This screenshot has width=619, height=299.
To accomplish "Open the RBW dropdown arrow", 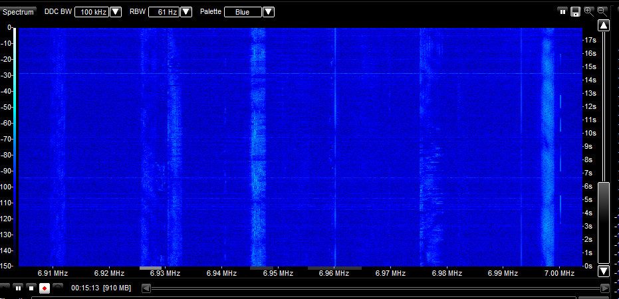I will coord(186,12).
